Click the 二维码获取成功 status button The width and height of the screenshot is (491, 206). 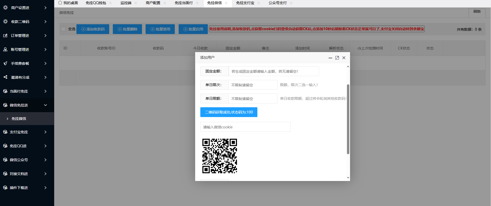[229, 112]
